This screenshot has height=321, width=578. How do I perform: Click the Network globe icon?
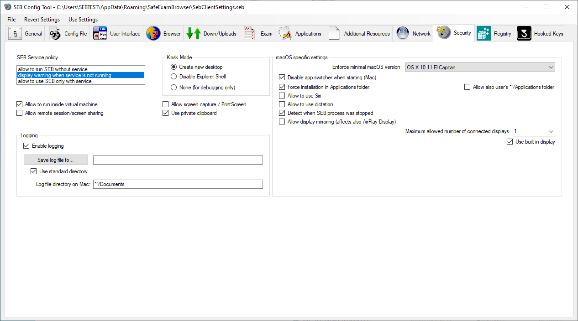(x=403, y=33)
